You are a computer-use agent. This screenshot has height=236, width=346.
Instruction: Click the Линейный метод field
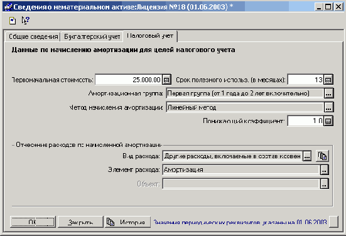[245, 107]
